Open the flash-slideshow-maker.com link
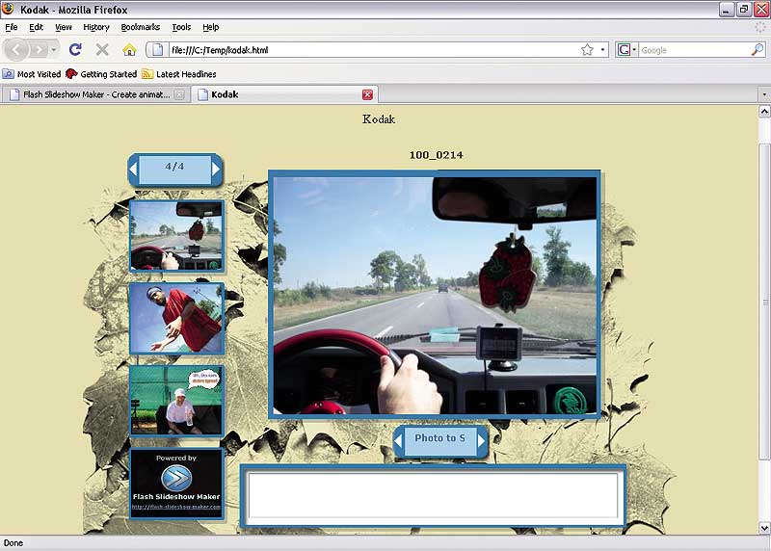771x551 pixels. 176,507
